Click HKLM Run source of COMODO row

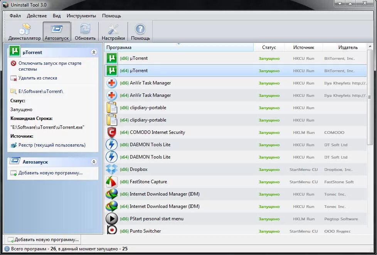pyautogui.click(x=304, y=133)
